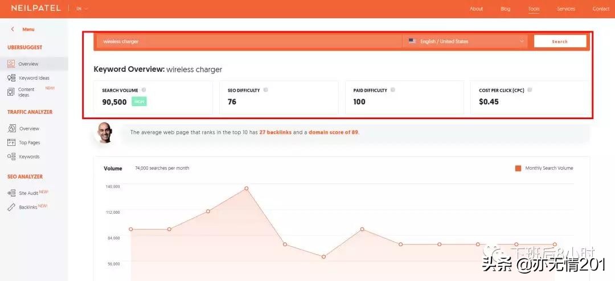Click Monthly Search Volume legend swatch

pos(518,168)
